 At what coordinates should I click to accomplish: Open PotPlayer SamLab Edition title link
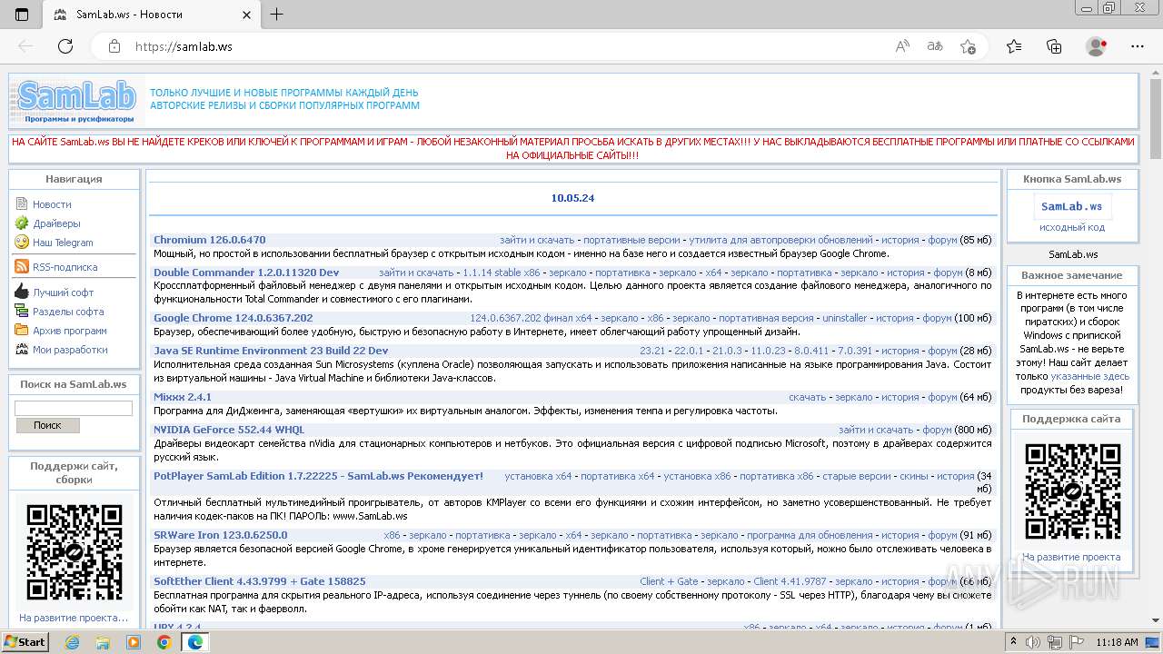pyautogui.click(x=318, y=476)
